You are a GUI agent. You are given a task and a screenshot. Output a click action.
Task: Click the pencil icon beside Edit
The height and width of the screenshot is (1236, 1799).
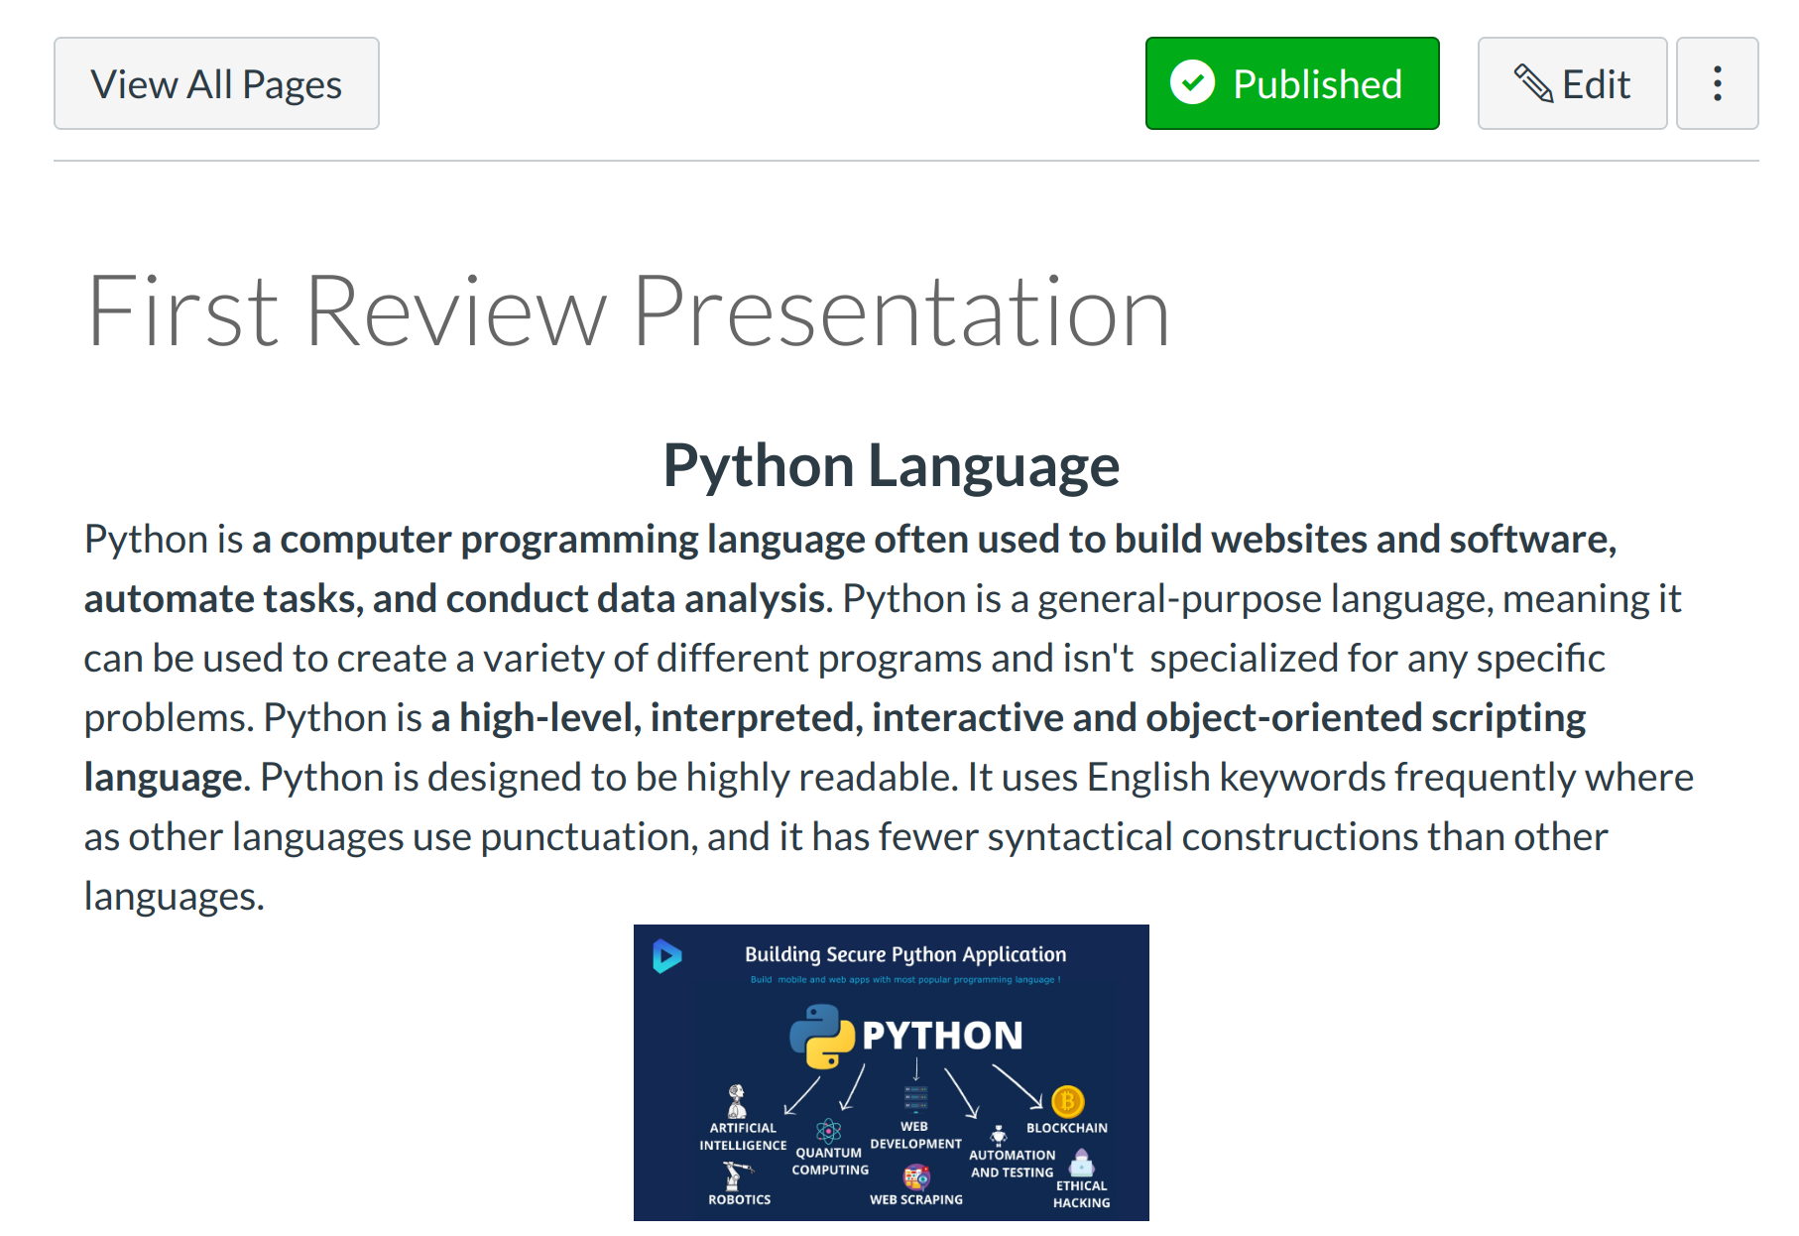click(x=1533, y=83)
